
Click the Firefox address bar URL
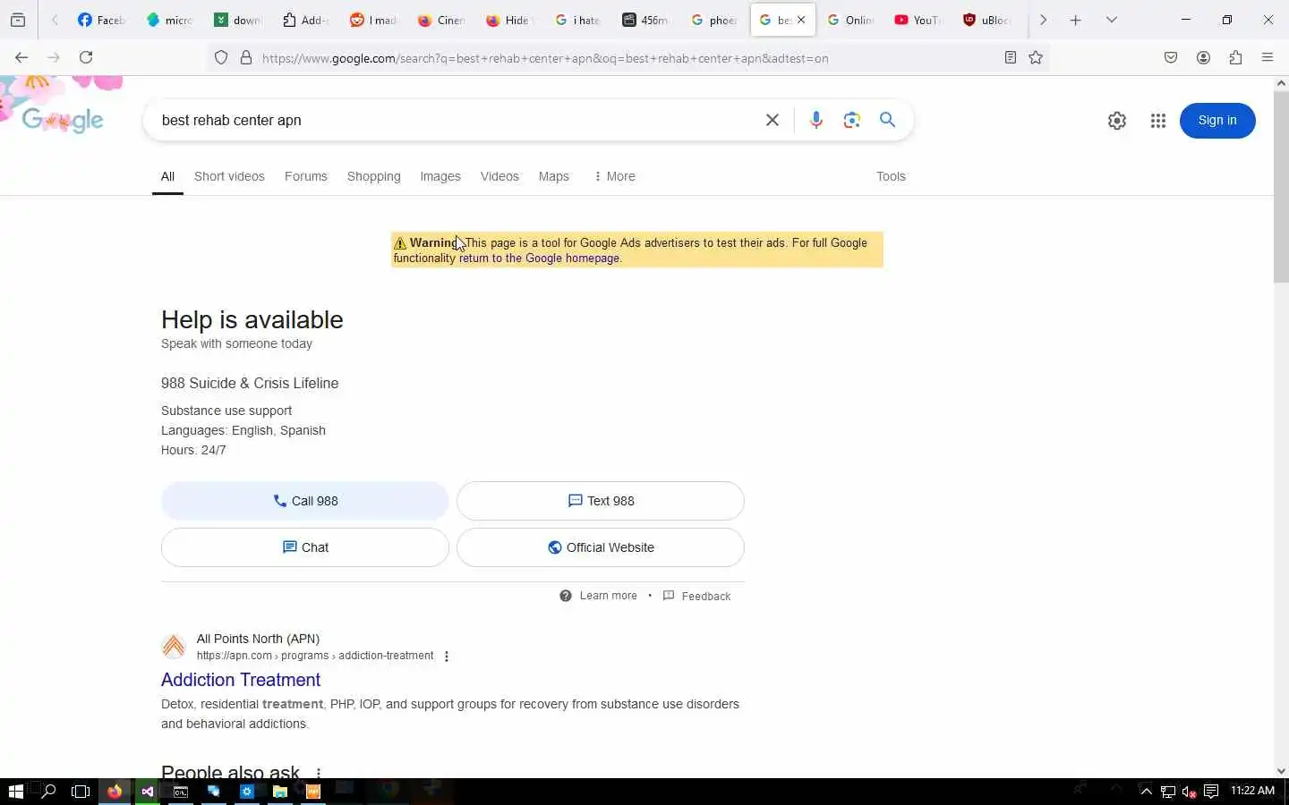coord(545,58)
